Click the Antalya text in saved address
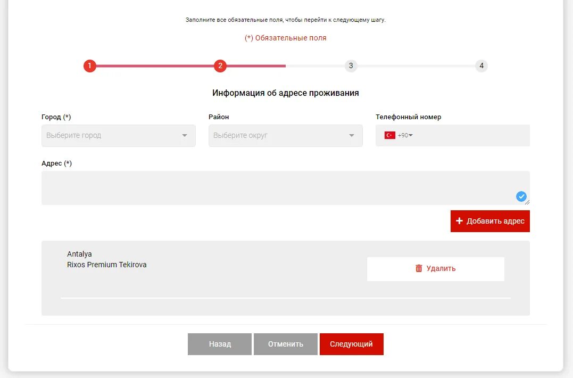The height and width of the screenshot is (378, 573). [79, 254]
